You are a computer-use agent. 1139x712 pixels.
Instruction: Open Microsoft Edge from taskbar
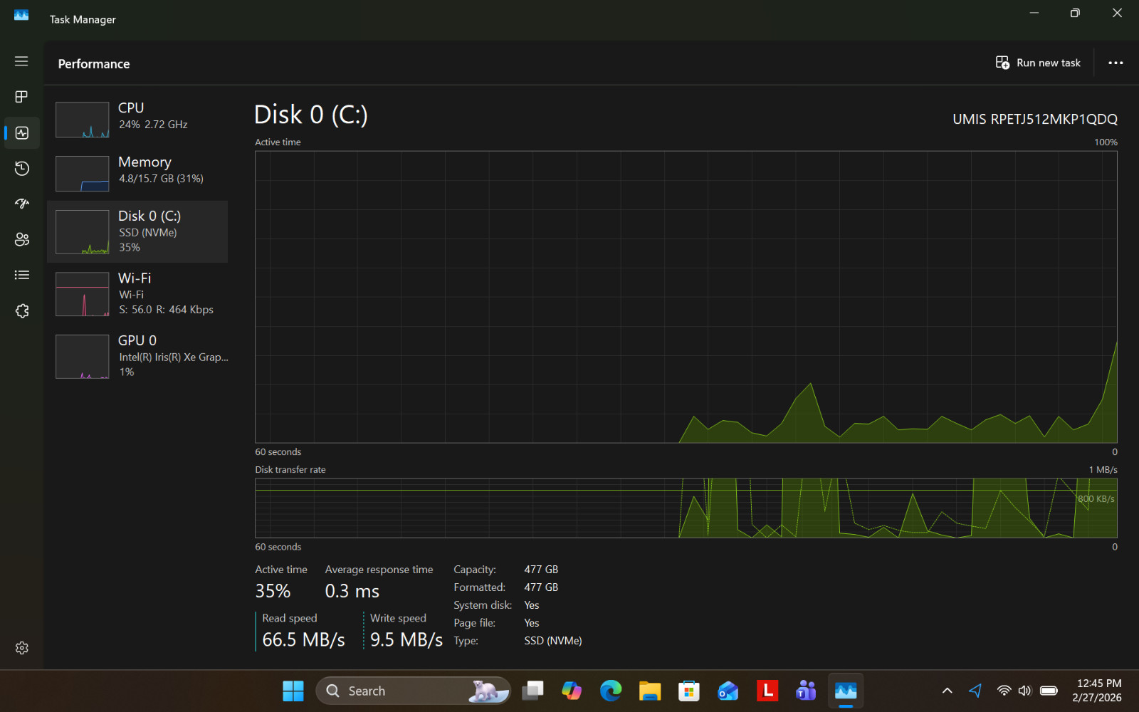click(611, 691)
